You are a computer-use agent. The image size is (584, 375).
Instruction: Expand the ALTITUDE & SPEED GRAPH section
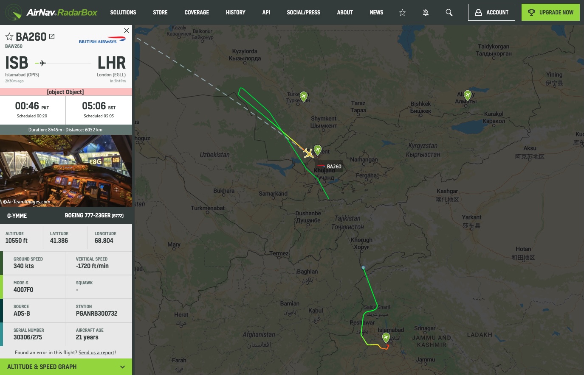pos(66,367)
